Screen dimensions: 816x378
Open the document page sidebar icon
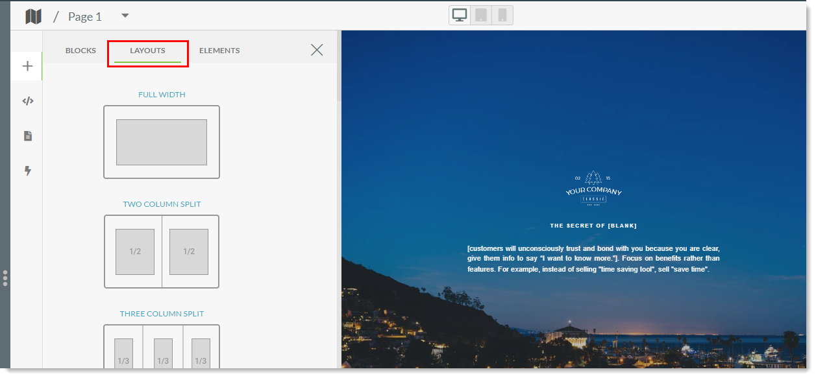click(27, 136)
